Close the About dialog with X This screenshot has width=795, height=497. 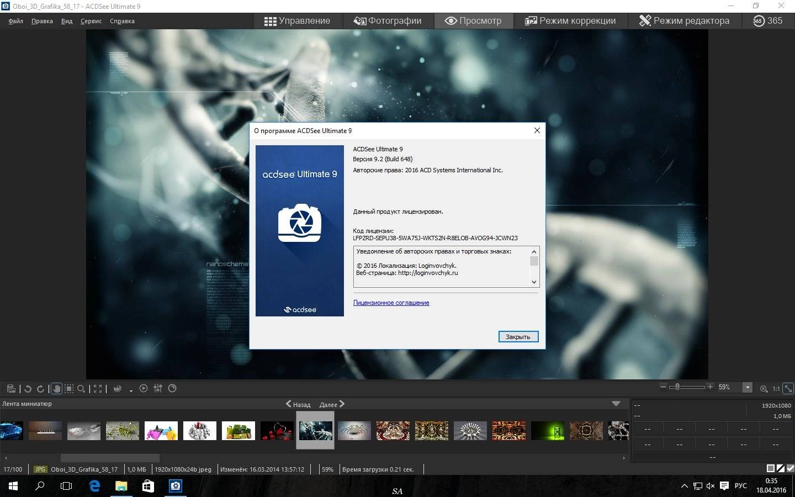537,130
